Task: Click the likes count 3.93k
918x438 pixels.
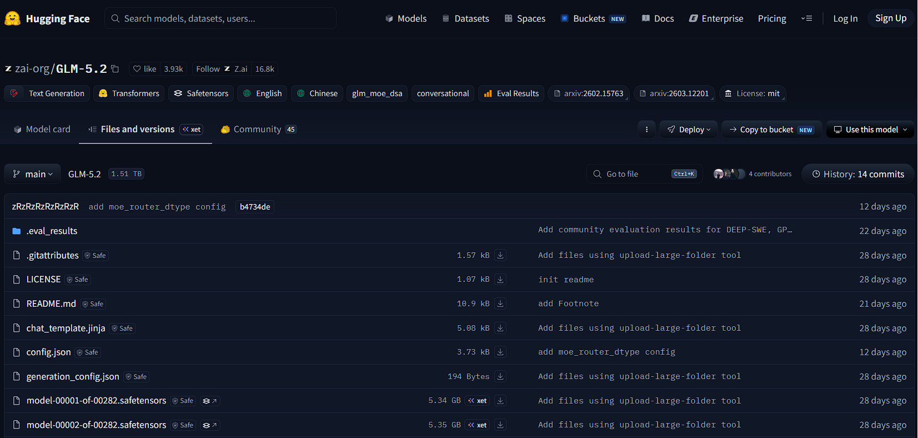Action: 173,69
